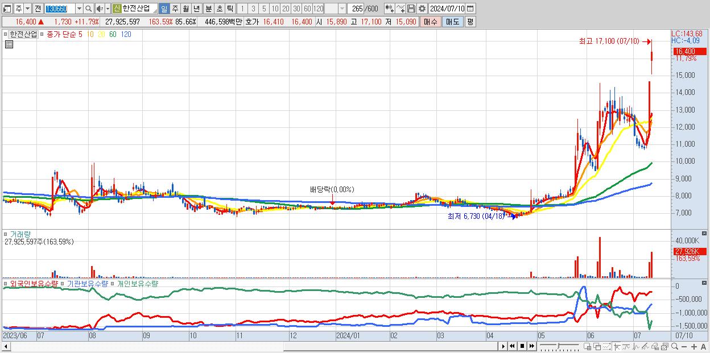Image resolution: width=710 pixels, height=353 pixels.
Task: Select the 년 (yearly) period toggle
Action: click(x=196, y=9)
